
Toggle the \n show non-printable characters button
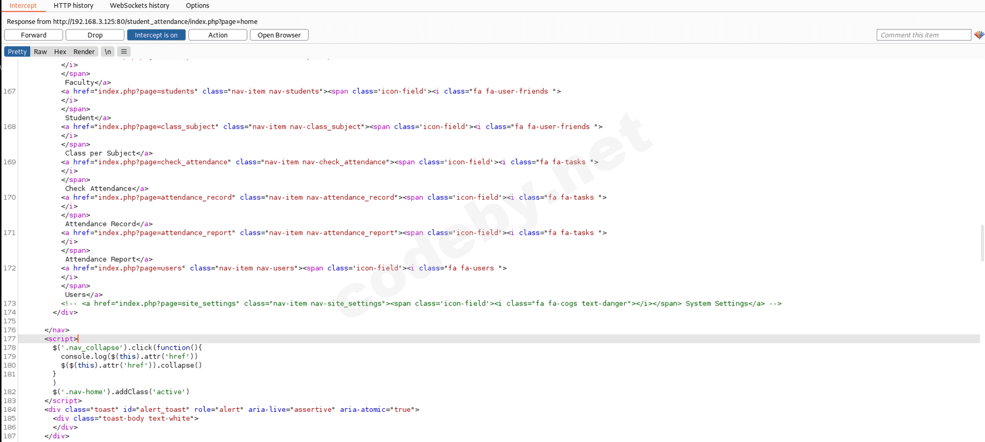pos(108,52)
